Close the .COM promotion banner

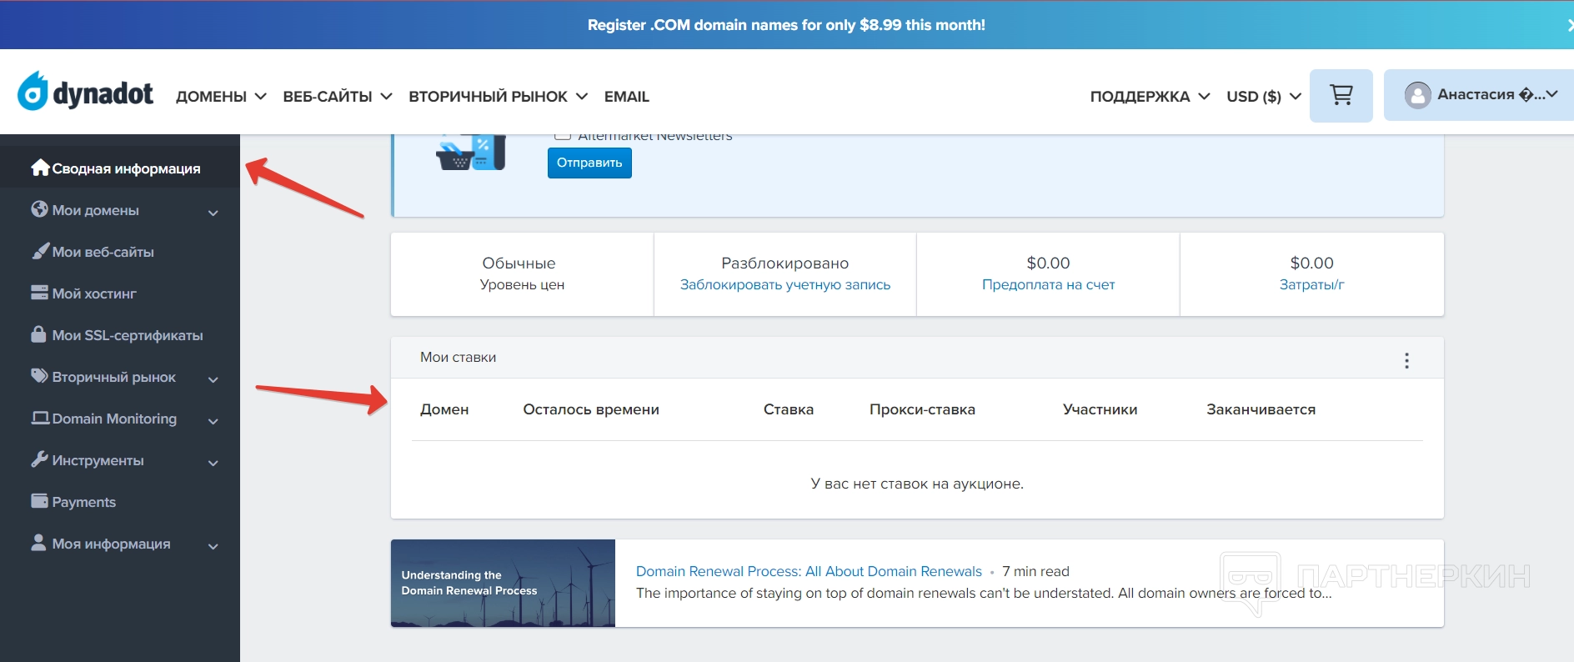1568,25
